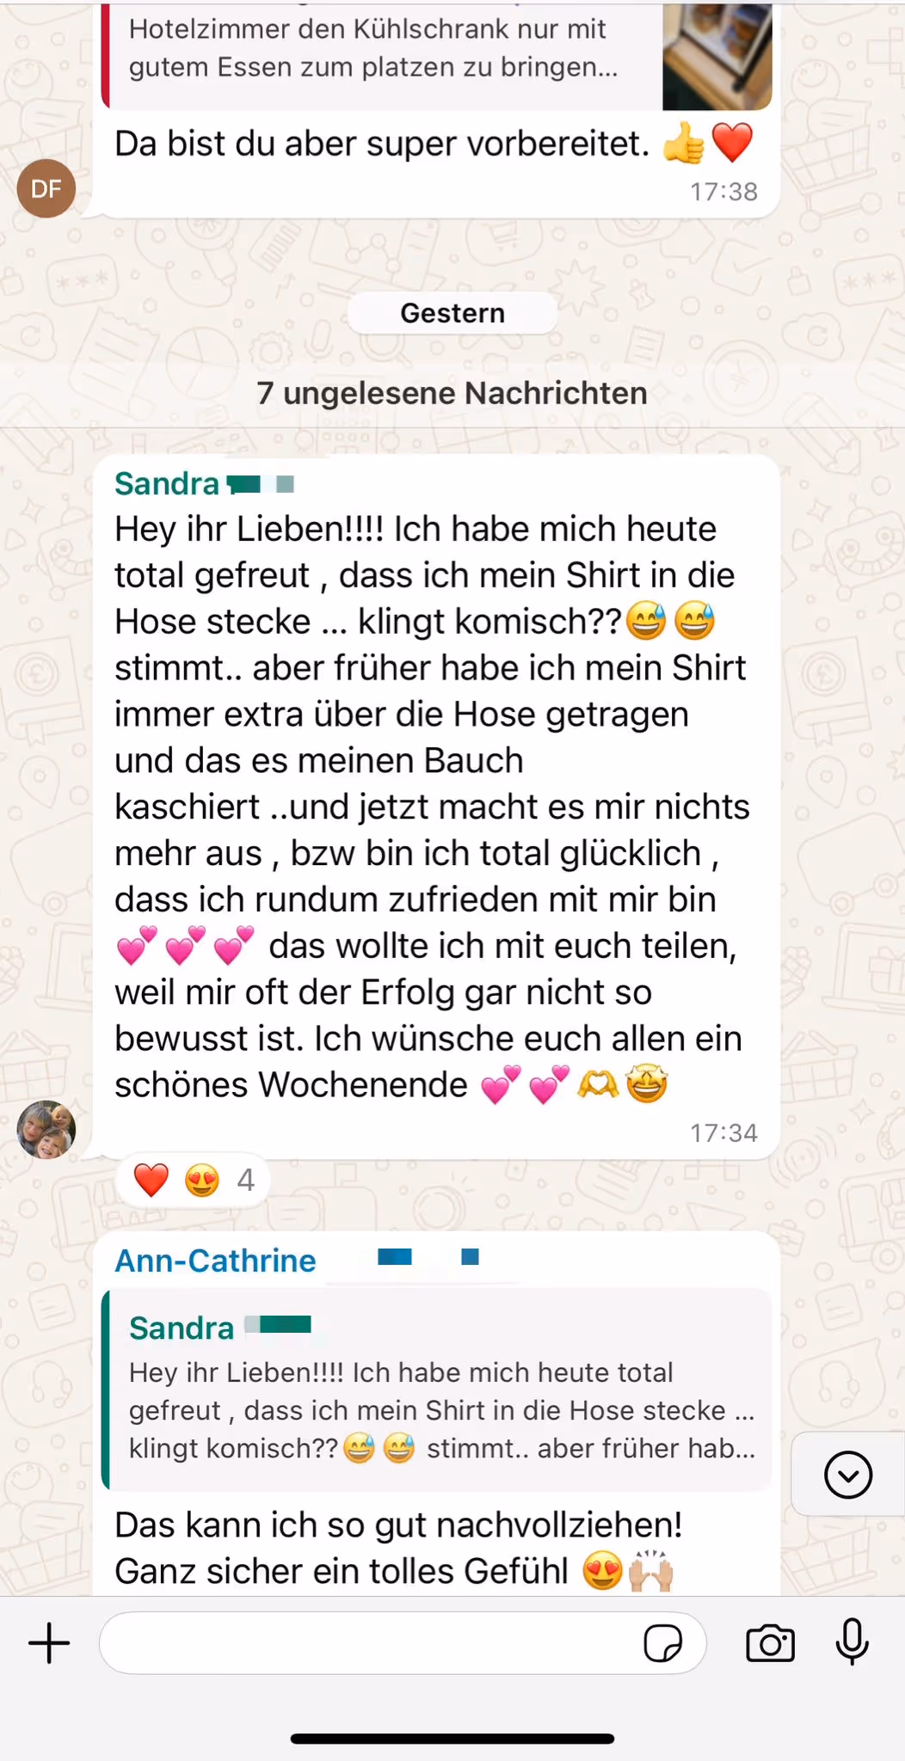Open Sandra's profile photo avatar
Screen dimensions: 905x1761
(x=46, y=1129)
